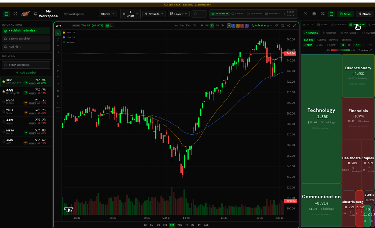Screen dimensions: 375x228
Task: Select the up arrow marker tool
Action: coord(58,91)
